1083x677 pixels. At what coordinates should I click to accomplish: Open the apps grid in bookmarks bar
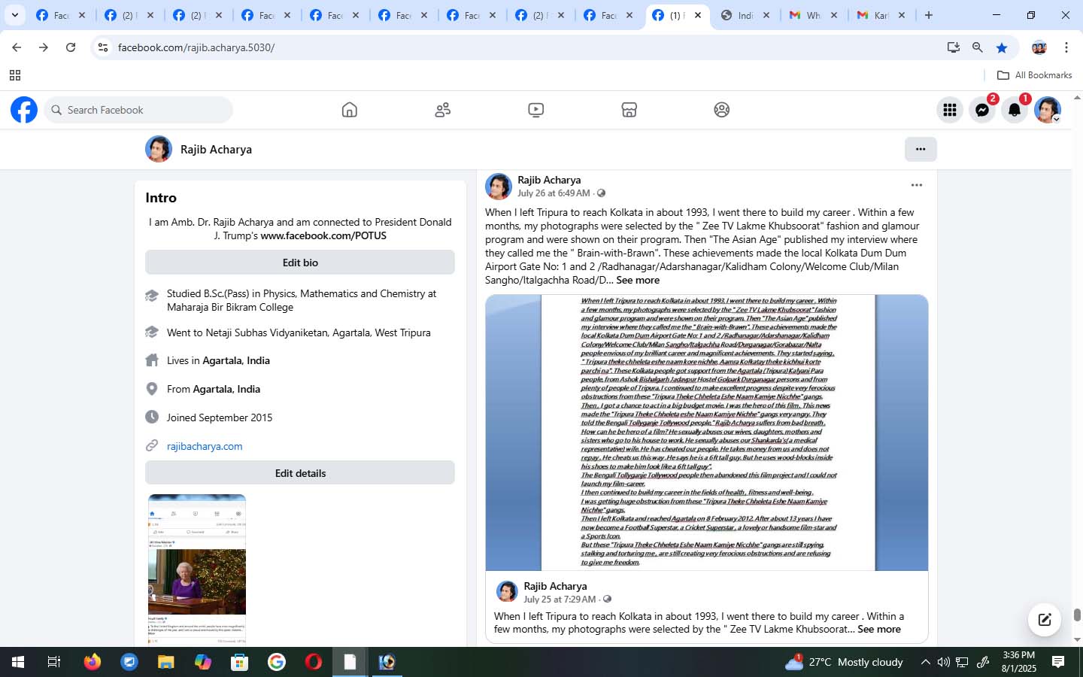(14, 75)
